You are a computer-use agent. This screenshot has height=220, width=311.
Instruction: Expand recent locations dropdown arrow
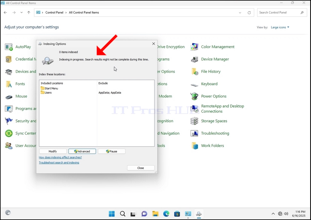click(x=21, y=12)
